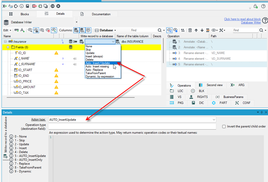The width and height of the screenshot is (268, 182).
Task: Click the help question mark icon at top right
Action: coord(263,6)
